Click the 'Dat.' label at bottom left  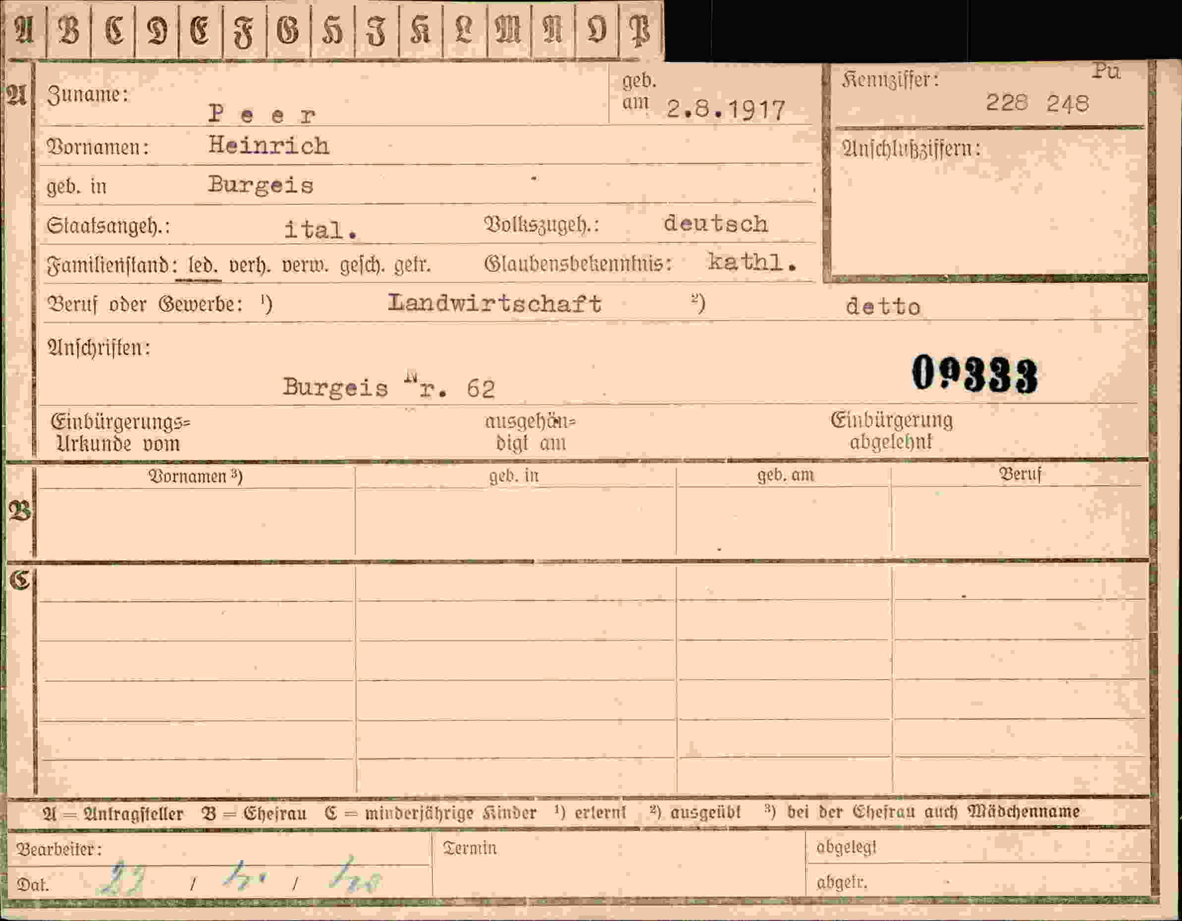point(33,886)
